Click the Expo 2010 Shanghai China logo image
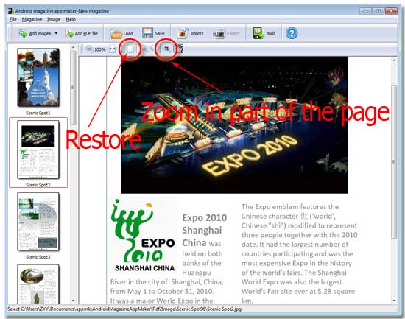405x319 pixels. [x=143, y=236]
